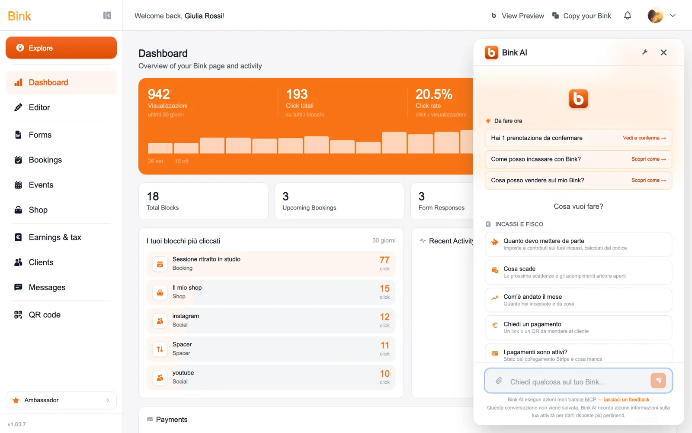Close the Bink AI panel
692x433 pixels.
663,52
